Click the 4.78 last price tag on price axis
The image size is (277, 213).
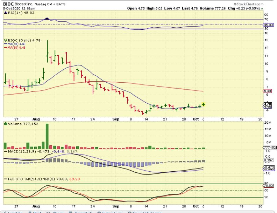[268, 104]
